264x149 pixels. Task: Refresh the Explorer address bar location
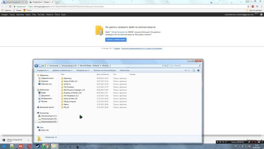tap(165, 66)
